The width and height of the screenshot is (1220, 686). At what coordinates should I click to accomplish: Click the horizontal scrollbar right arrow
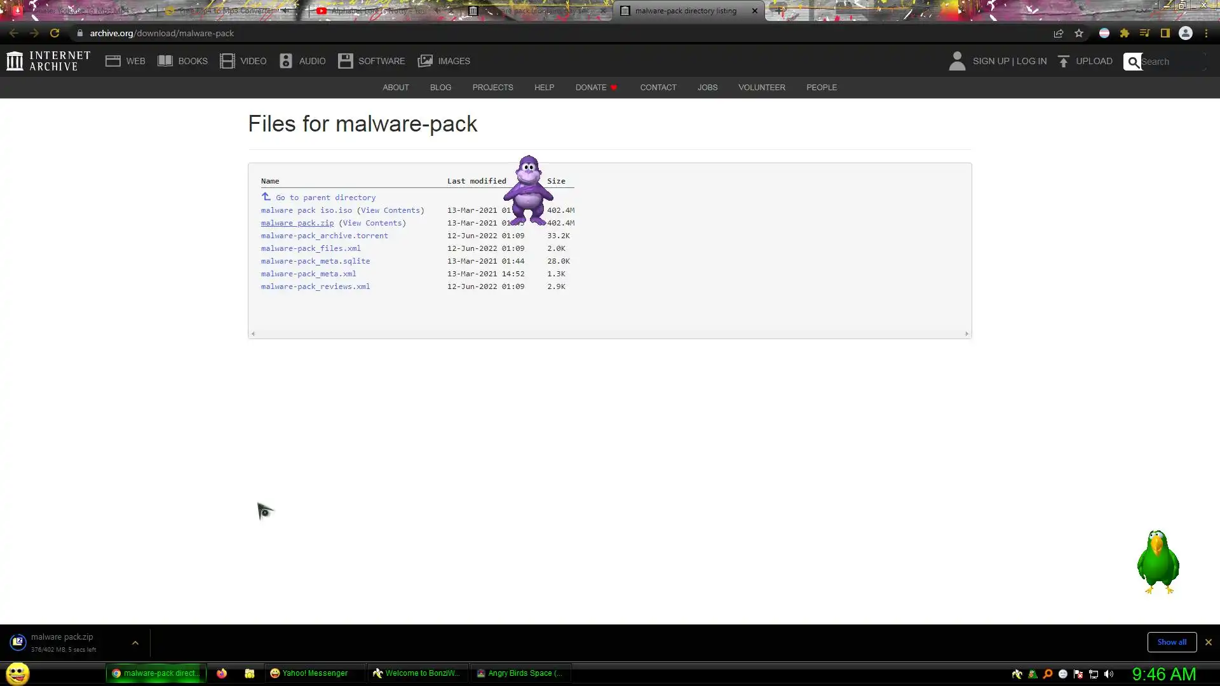click(x=966, y=333)
